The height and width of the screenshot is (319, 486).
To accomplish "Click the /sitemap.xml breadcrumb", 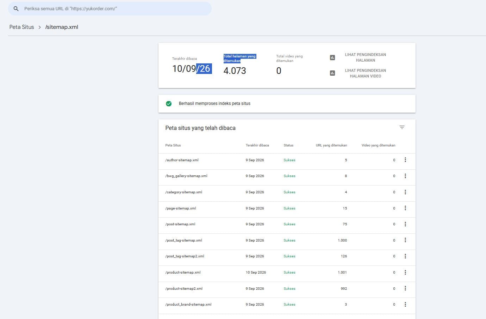I will 62,27.
